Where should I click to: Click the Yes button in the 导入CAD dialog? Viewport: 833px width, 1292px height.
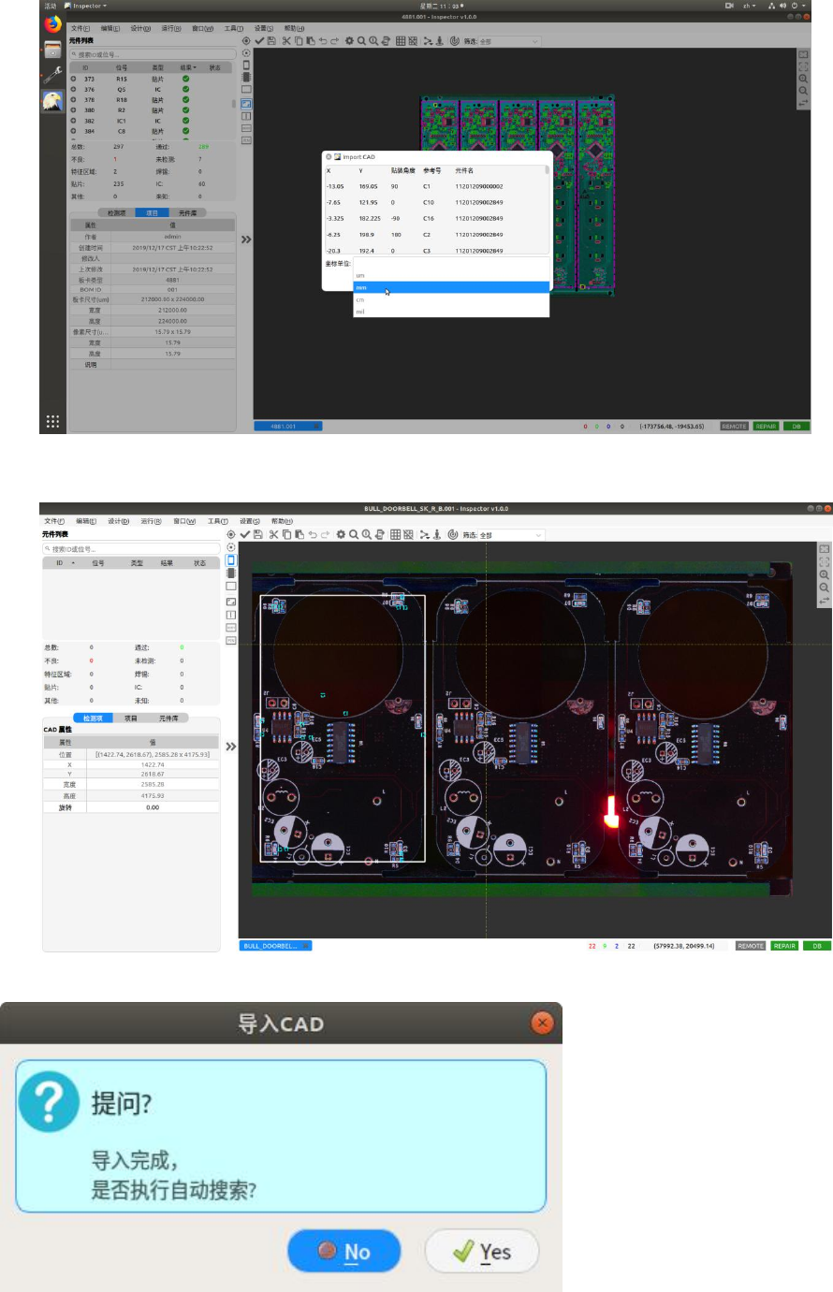482,1252
